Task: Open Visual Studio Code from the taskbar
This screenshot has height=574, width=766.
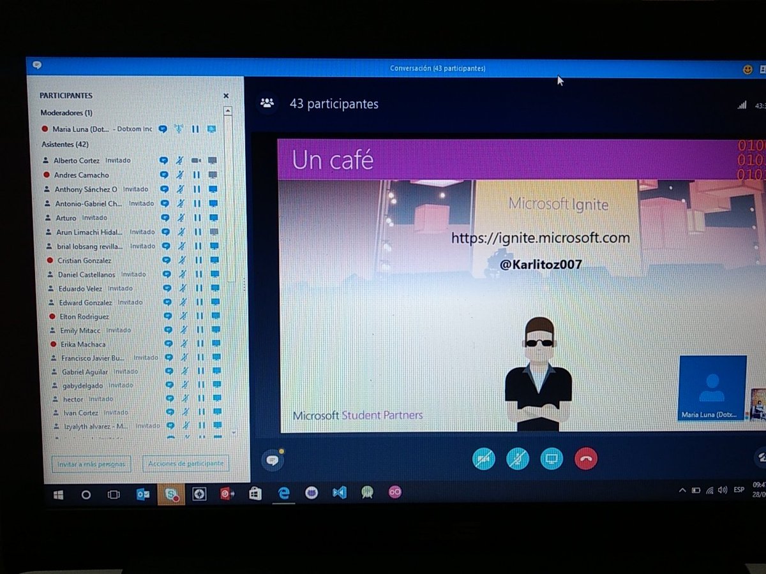Action: tap(340, 492)
